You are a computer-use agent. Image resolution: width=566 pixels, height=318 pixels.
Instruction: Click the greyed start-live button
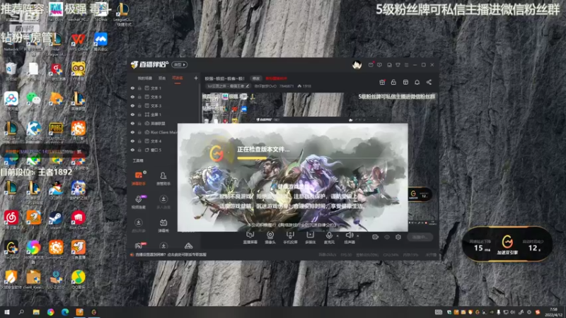(x=420, y=237)
